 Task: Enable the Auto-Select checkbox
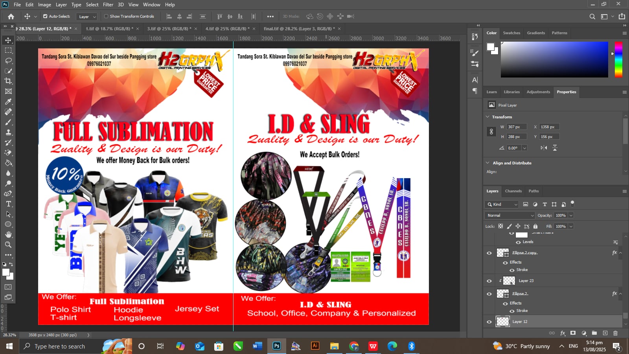pyautogui.click(x=45, y=17)
